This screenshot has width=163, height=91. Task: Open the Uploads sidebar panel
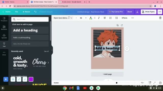[x=4, y=36]
